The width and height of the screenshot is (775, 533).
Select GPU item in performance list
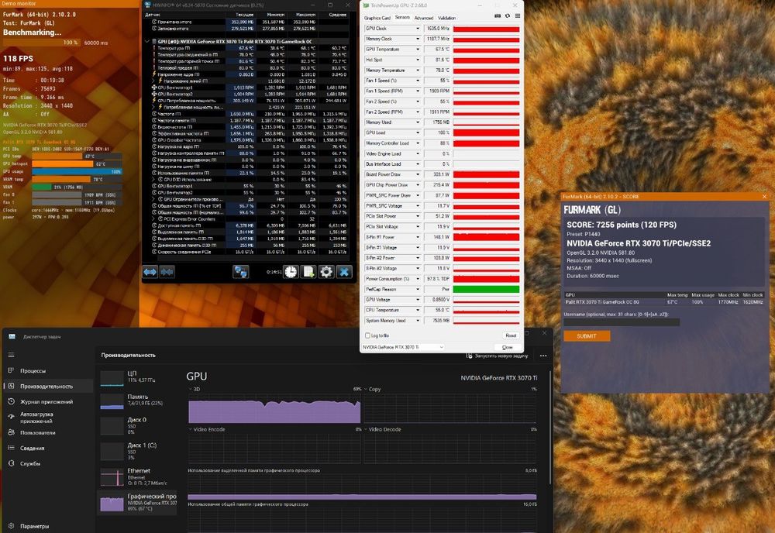(138, 503)
